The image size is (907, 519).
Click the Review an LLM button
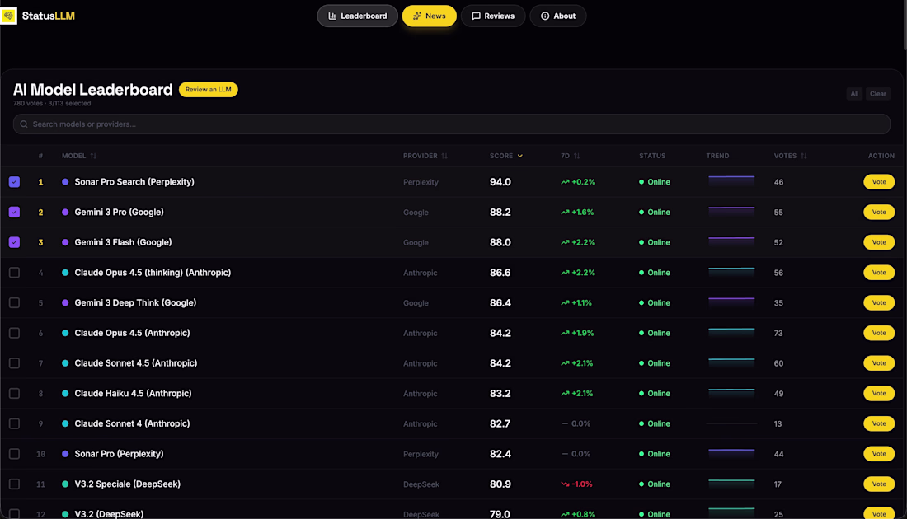coord(209,90)
